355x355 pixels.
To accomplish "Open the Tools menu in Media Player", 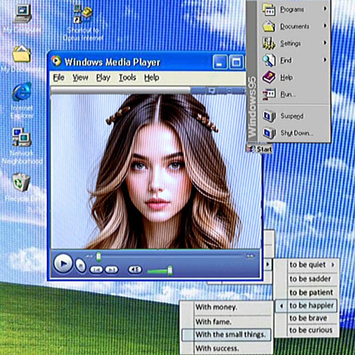I will tap(127, 78).
